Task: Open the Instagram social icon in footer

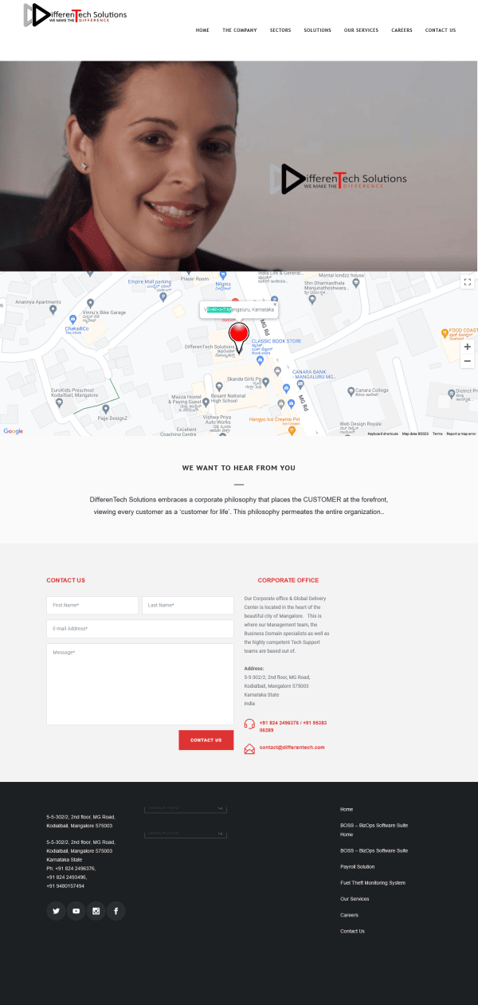Action: tap(96, 911)
